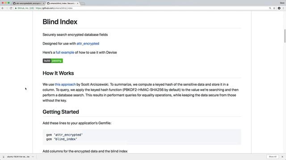Click the build passing badge
The height and width of the screenshot is (160, 286).
point(53,61)
